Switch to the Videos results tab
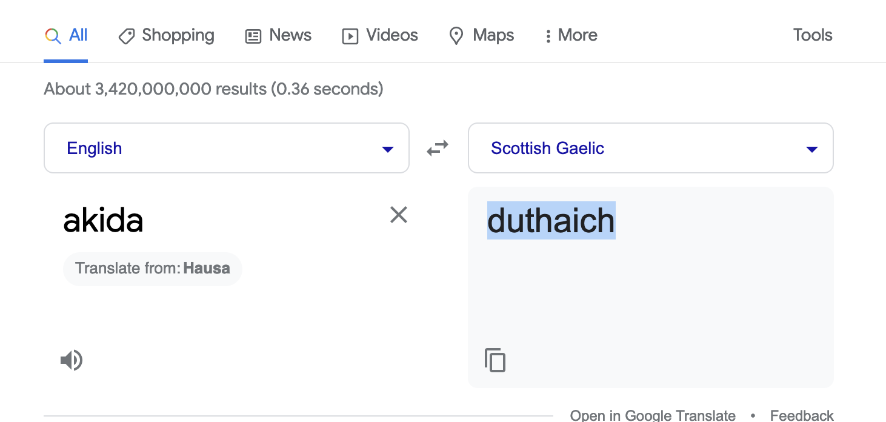Image resolution: width=886 pixels, height=422 pixels. tap(381, 36)
